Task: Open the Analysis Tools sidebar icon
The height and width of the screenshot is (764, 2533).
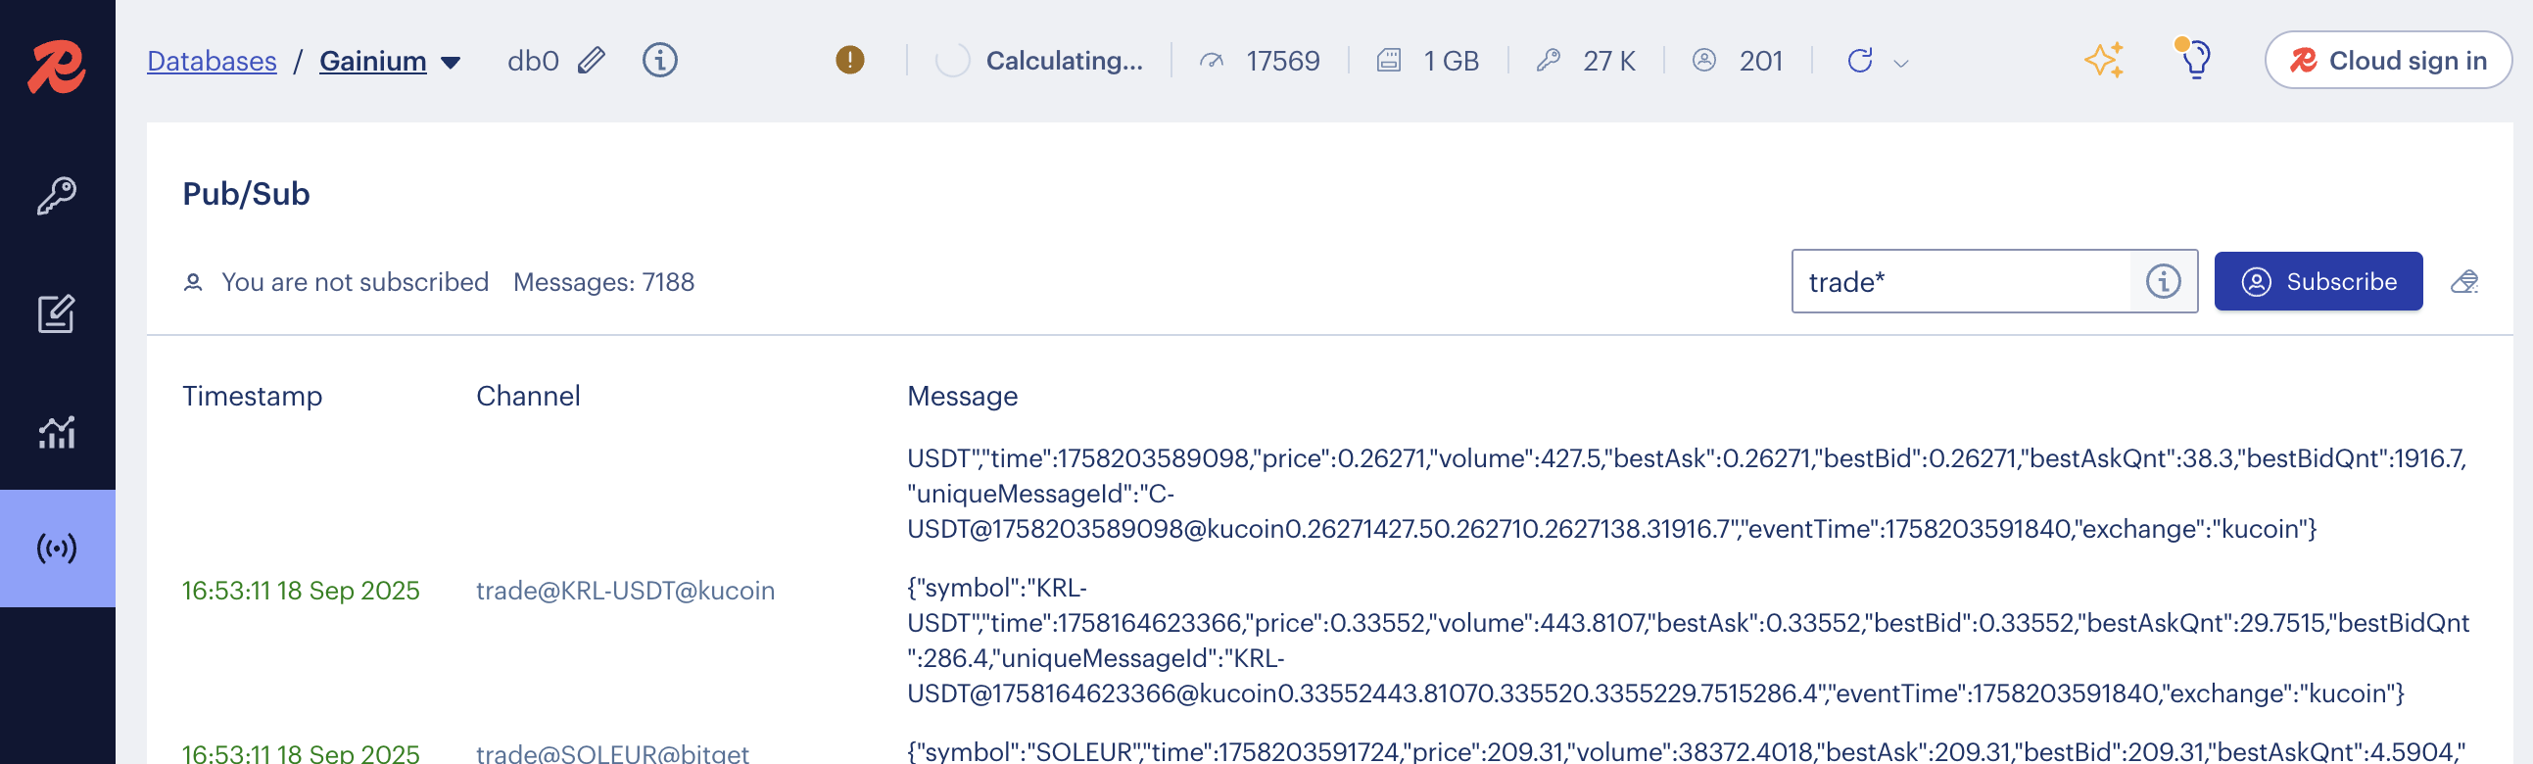Action: (x=56, y=432)
